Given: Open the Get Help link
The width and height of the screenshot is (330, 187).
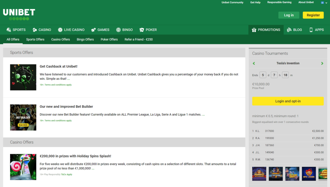Looking at the screenshot, I should [x=255, y=2].
